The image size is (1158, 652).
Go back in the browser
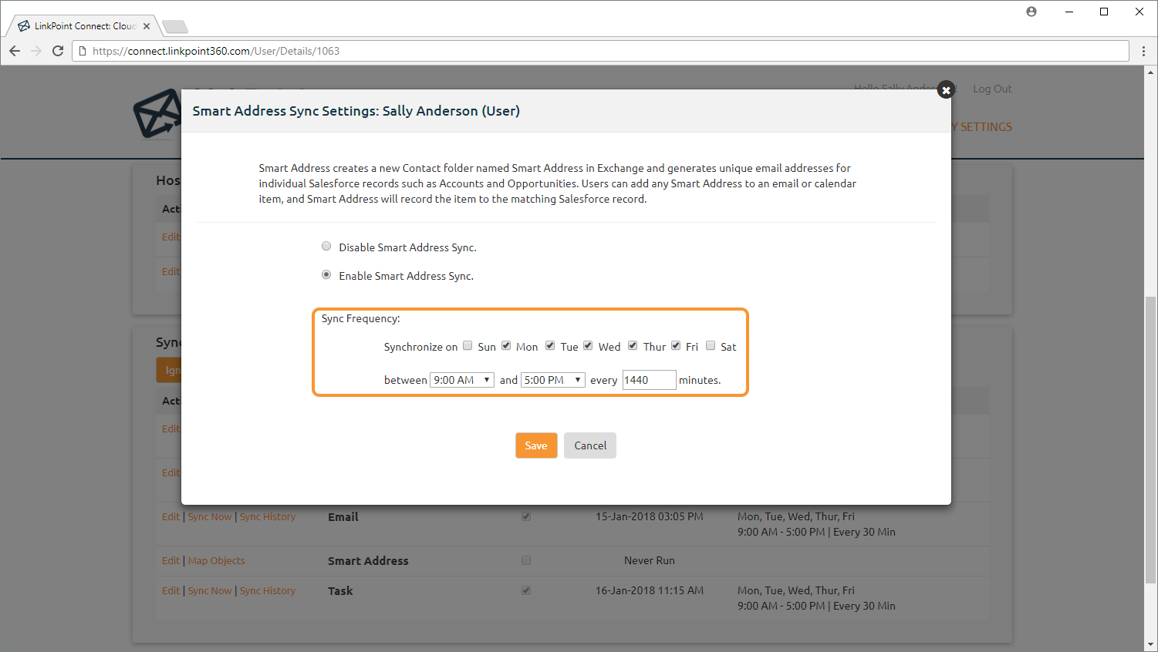pos(15,51)
